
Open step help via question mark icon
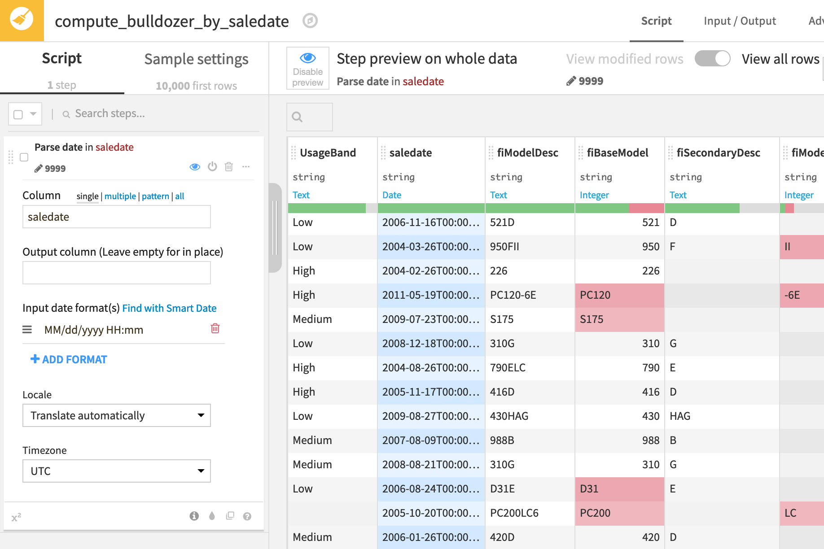click(247, 515)
